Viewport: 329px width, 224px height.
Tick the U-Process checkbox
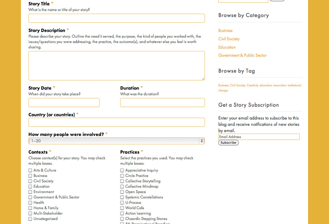click(122, 203)
